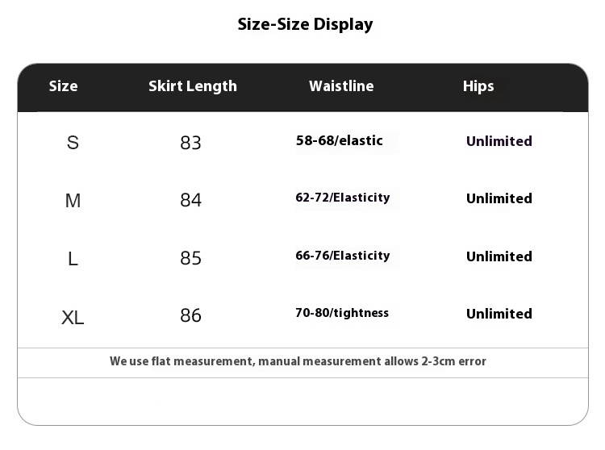Select the L size row label
The image size is (605, 450).
[x=73, y=258]
